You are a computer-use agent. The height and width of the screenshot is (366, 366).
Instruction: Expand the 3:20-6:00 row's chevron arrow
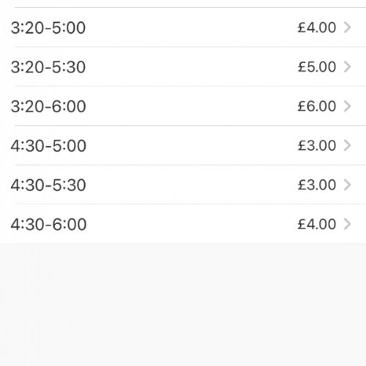point(348,106)
